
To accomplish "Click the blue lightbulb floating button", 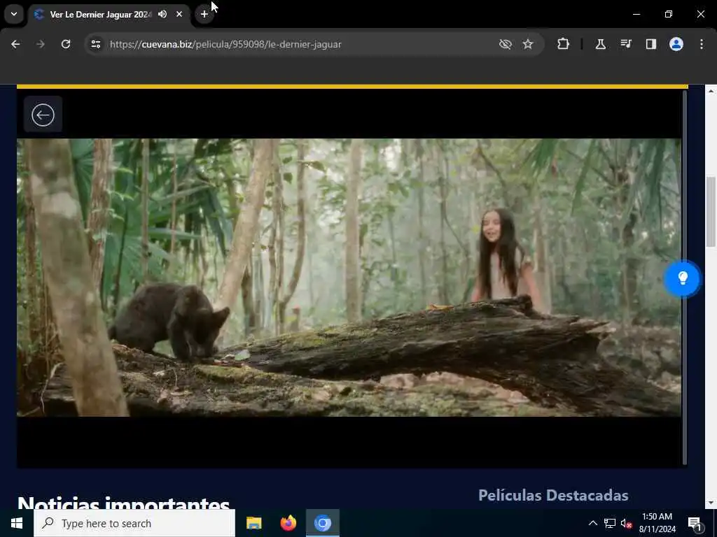I will tap(682, 278).
